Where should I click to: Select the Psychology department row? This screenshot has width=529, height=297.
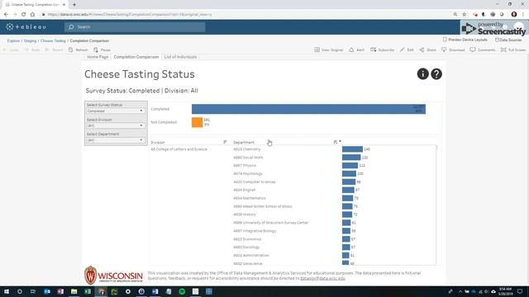[x=248, y=174]
